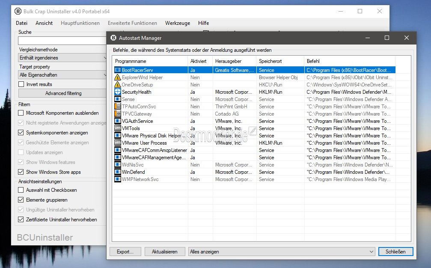Click the TPVCGateway entry icon
431x268 pixels.
[118, 114]
